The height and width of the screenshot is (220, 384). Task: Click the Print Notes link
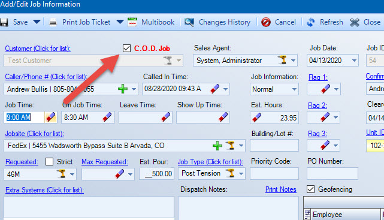point(281,189)
